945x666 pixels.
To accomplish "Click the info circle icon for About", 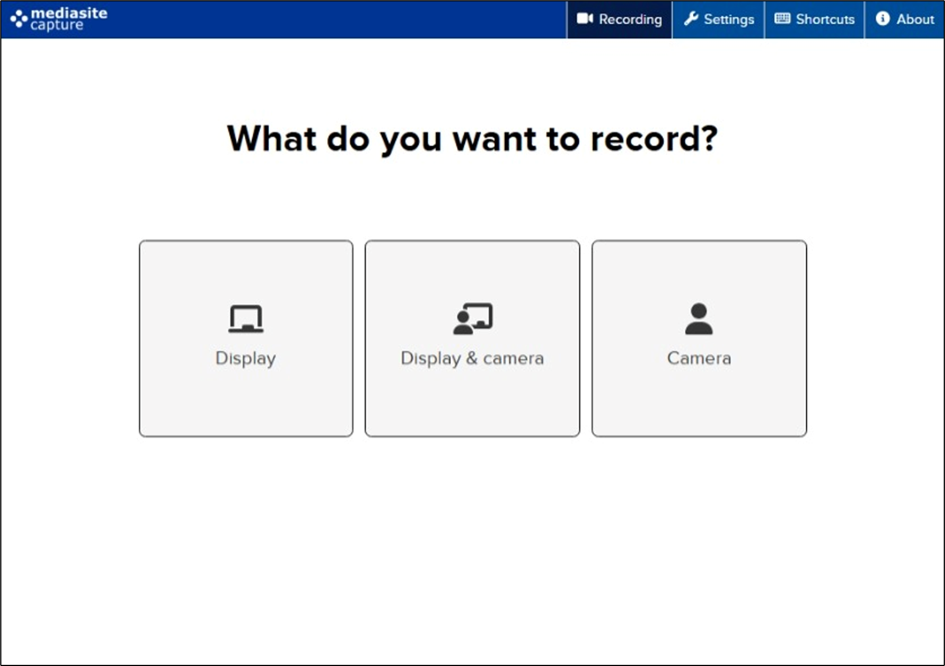I will tap(883, 18).
